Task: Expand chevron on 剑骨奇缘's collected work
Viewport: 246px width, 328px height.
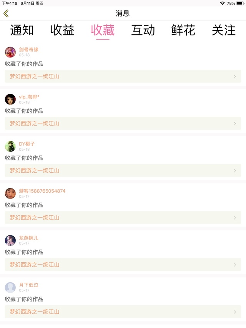Action: (235, 77)
